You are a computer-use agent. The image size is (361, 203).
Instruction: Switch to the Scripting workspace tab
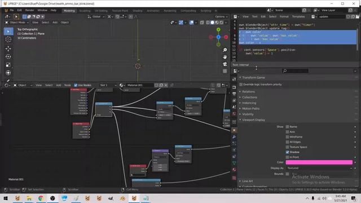pos(205,11)
